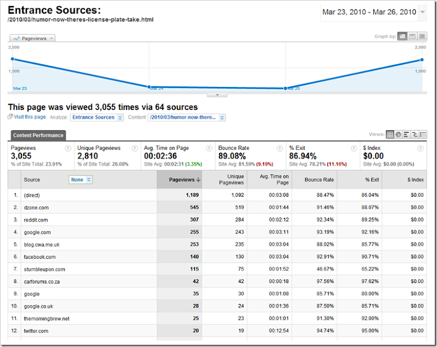
Task: Select the bar performance view icon
Action: tap(406, 134)
